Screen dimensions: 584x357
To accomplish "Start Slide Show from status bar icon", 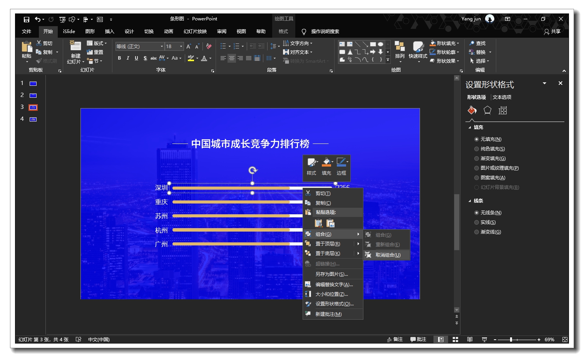I will [x=484, y=339].
